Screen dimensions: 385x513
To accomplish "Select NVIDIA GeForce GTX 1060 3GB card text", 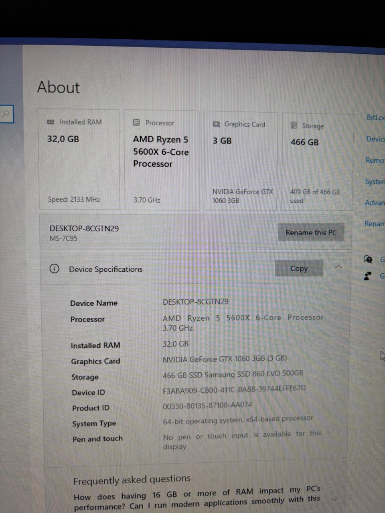I will point(243,196).
